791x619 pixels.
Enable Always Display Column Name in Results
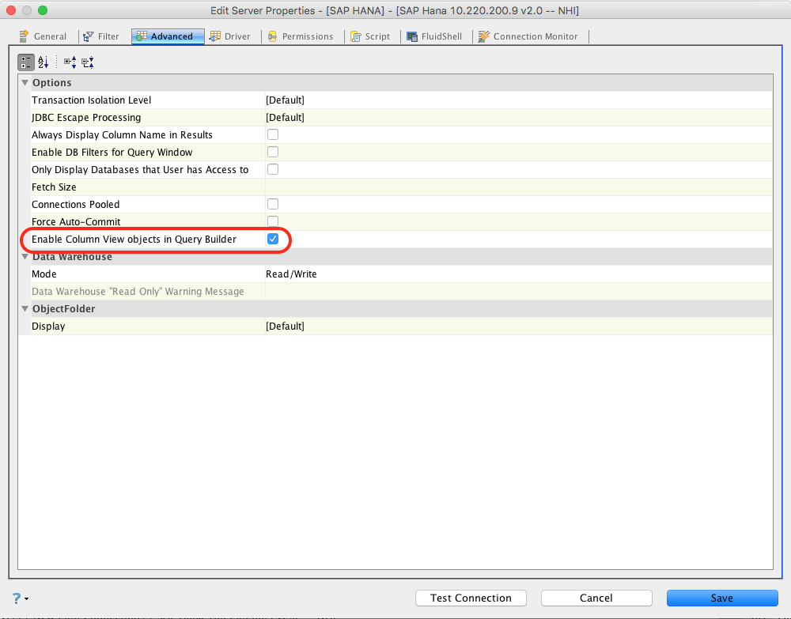coord(273,134)
